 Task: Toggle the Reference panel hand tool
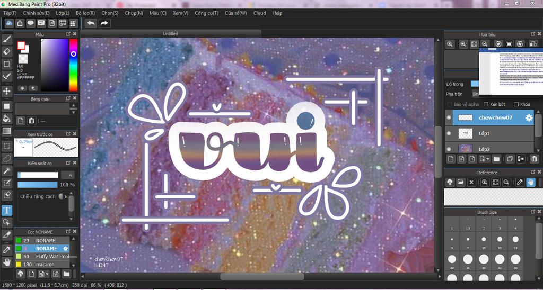[x=530, y=182]
